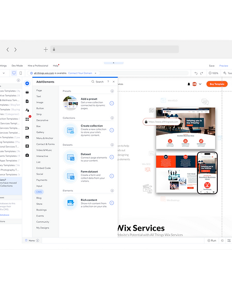Switch to desktop view icon
The image size is (232, 291).
14,73
